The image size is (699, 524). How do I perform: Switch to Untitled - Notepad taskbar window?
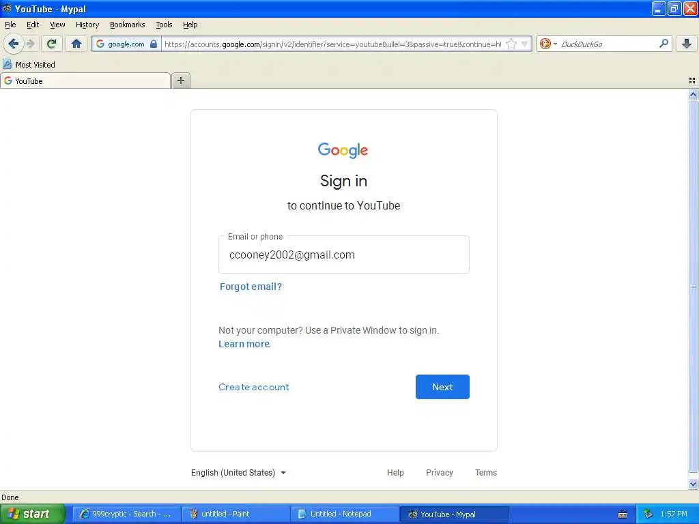tap(345, 514)
